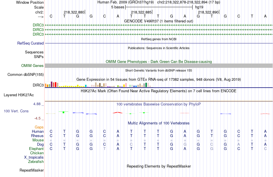Select the Chicken alignment row label
This screenshot has height=177, width=273.
(37, 153)
